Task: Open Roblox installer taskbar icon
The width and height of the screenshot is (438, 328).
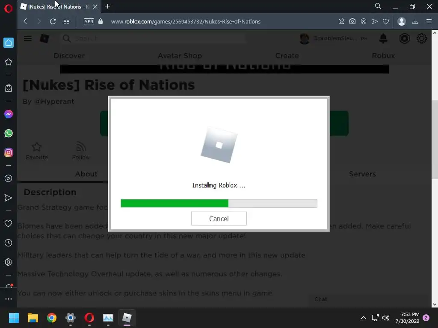Action: pos(127,318)
